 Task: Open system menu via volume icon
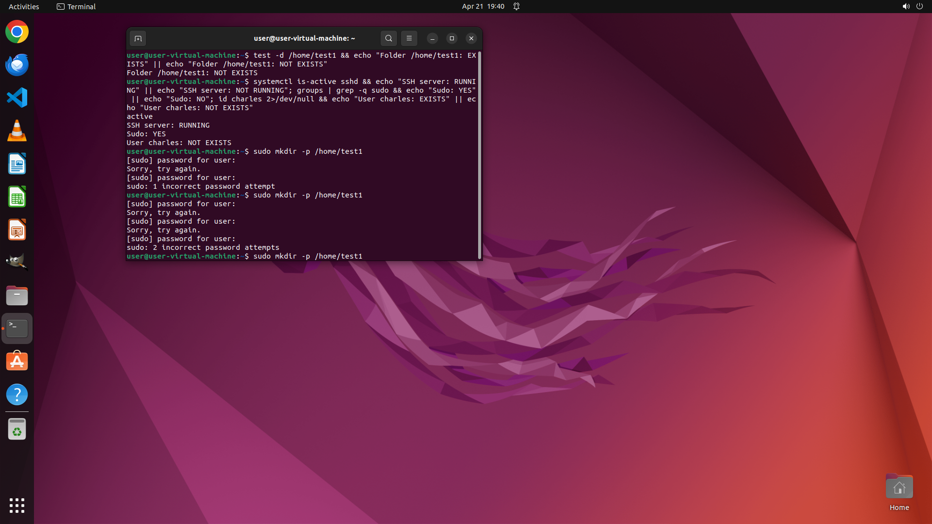pos(906,6)
